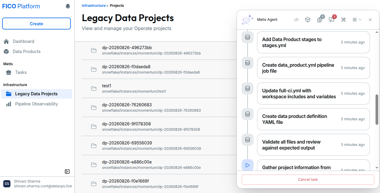Click database icon beside Update full-ci.yml step
Image resolution: width=380 pixels, height=193 pixels.
tap(247, 88)
